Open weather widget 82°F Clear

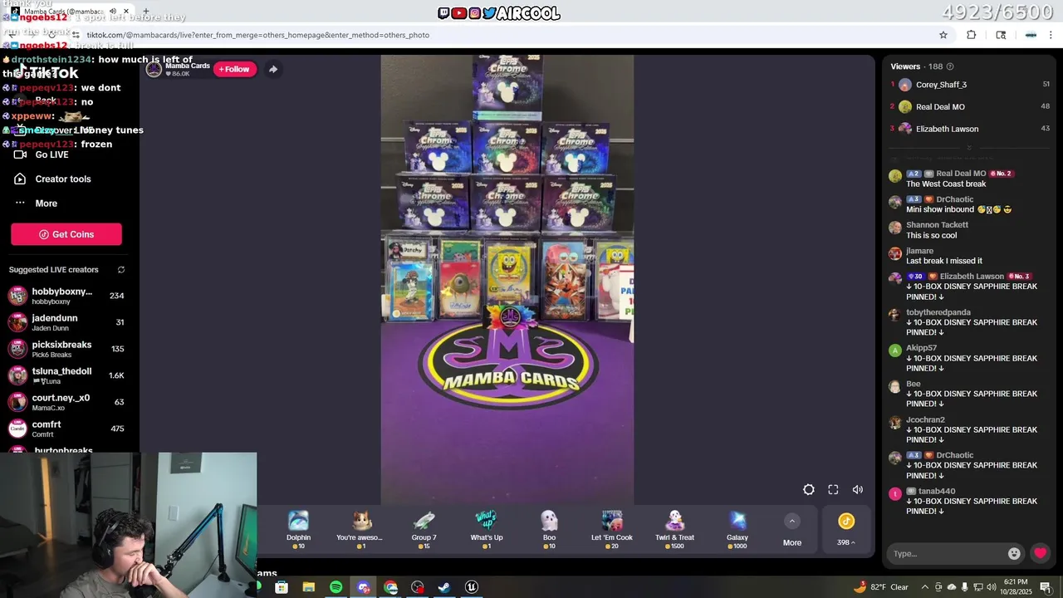880,587
